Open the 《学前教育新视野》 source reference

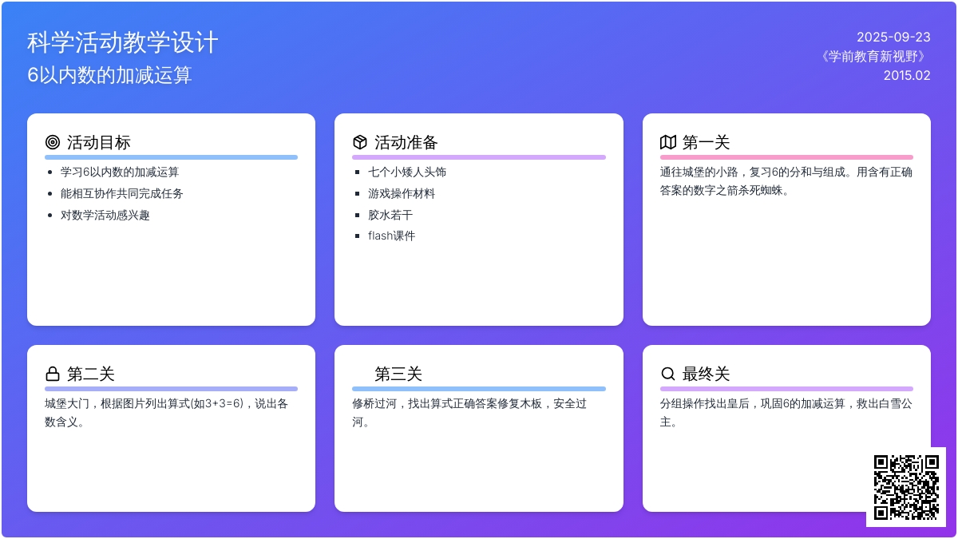coord(874,56)
